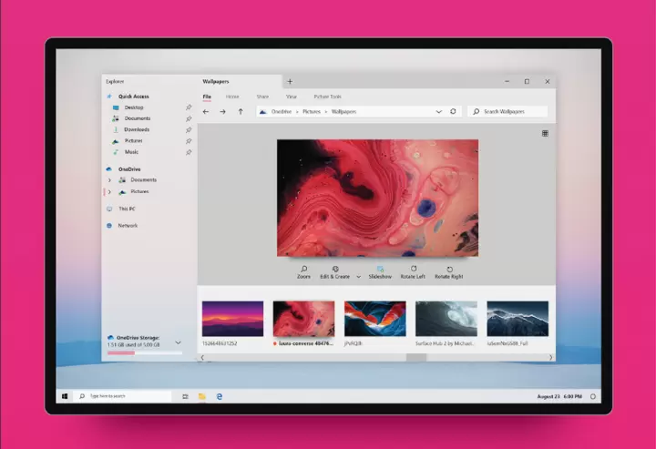Click Pictures in the breadcrumb path
656x449 pixels.
312,111
